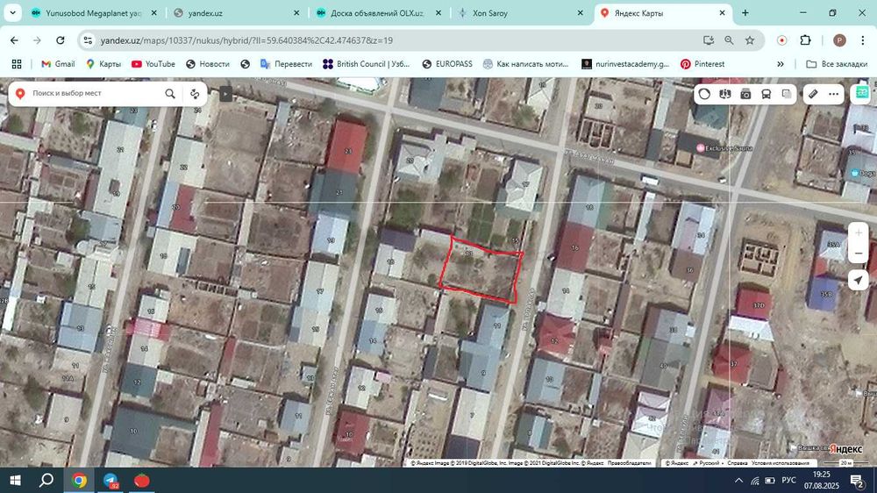Bookmark this page with star icon
The width and height of the screenshot is (877, 493).
click(x=750, y=40)
